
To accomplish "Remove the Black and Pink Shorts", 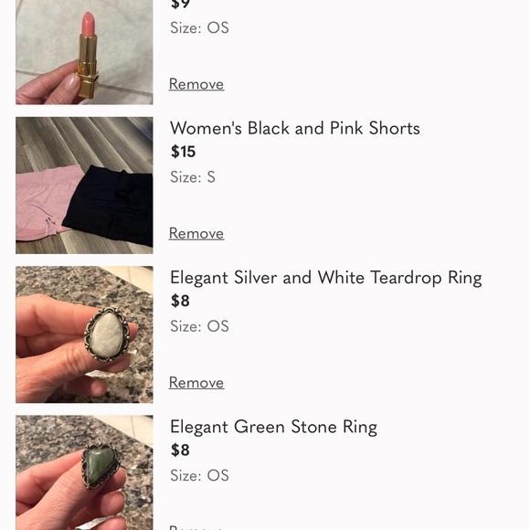I will [x=196, y=233].
